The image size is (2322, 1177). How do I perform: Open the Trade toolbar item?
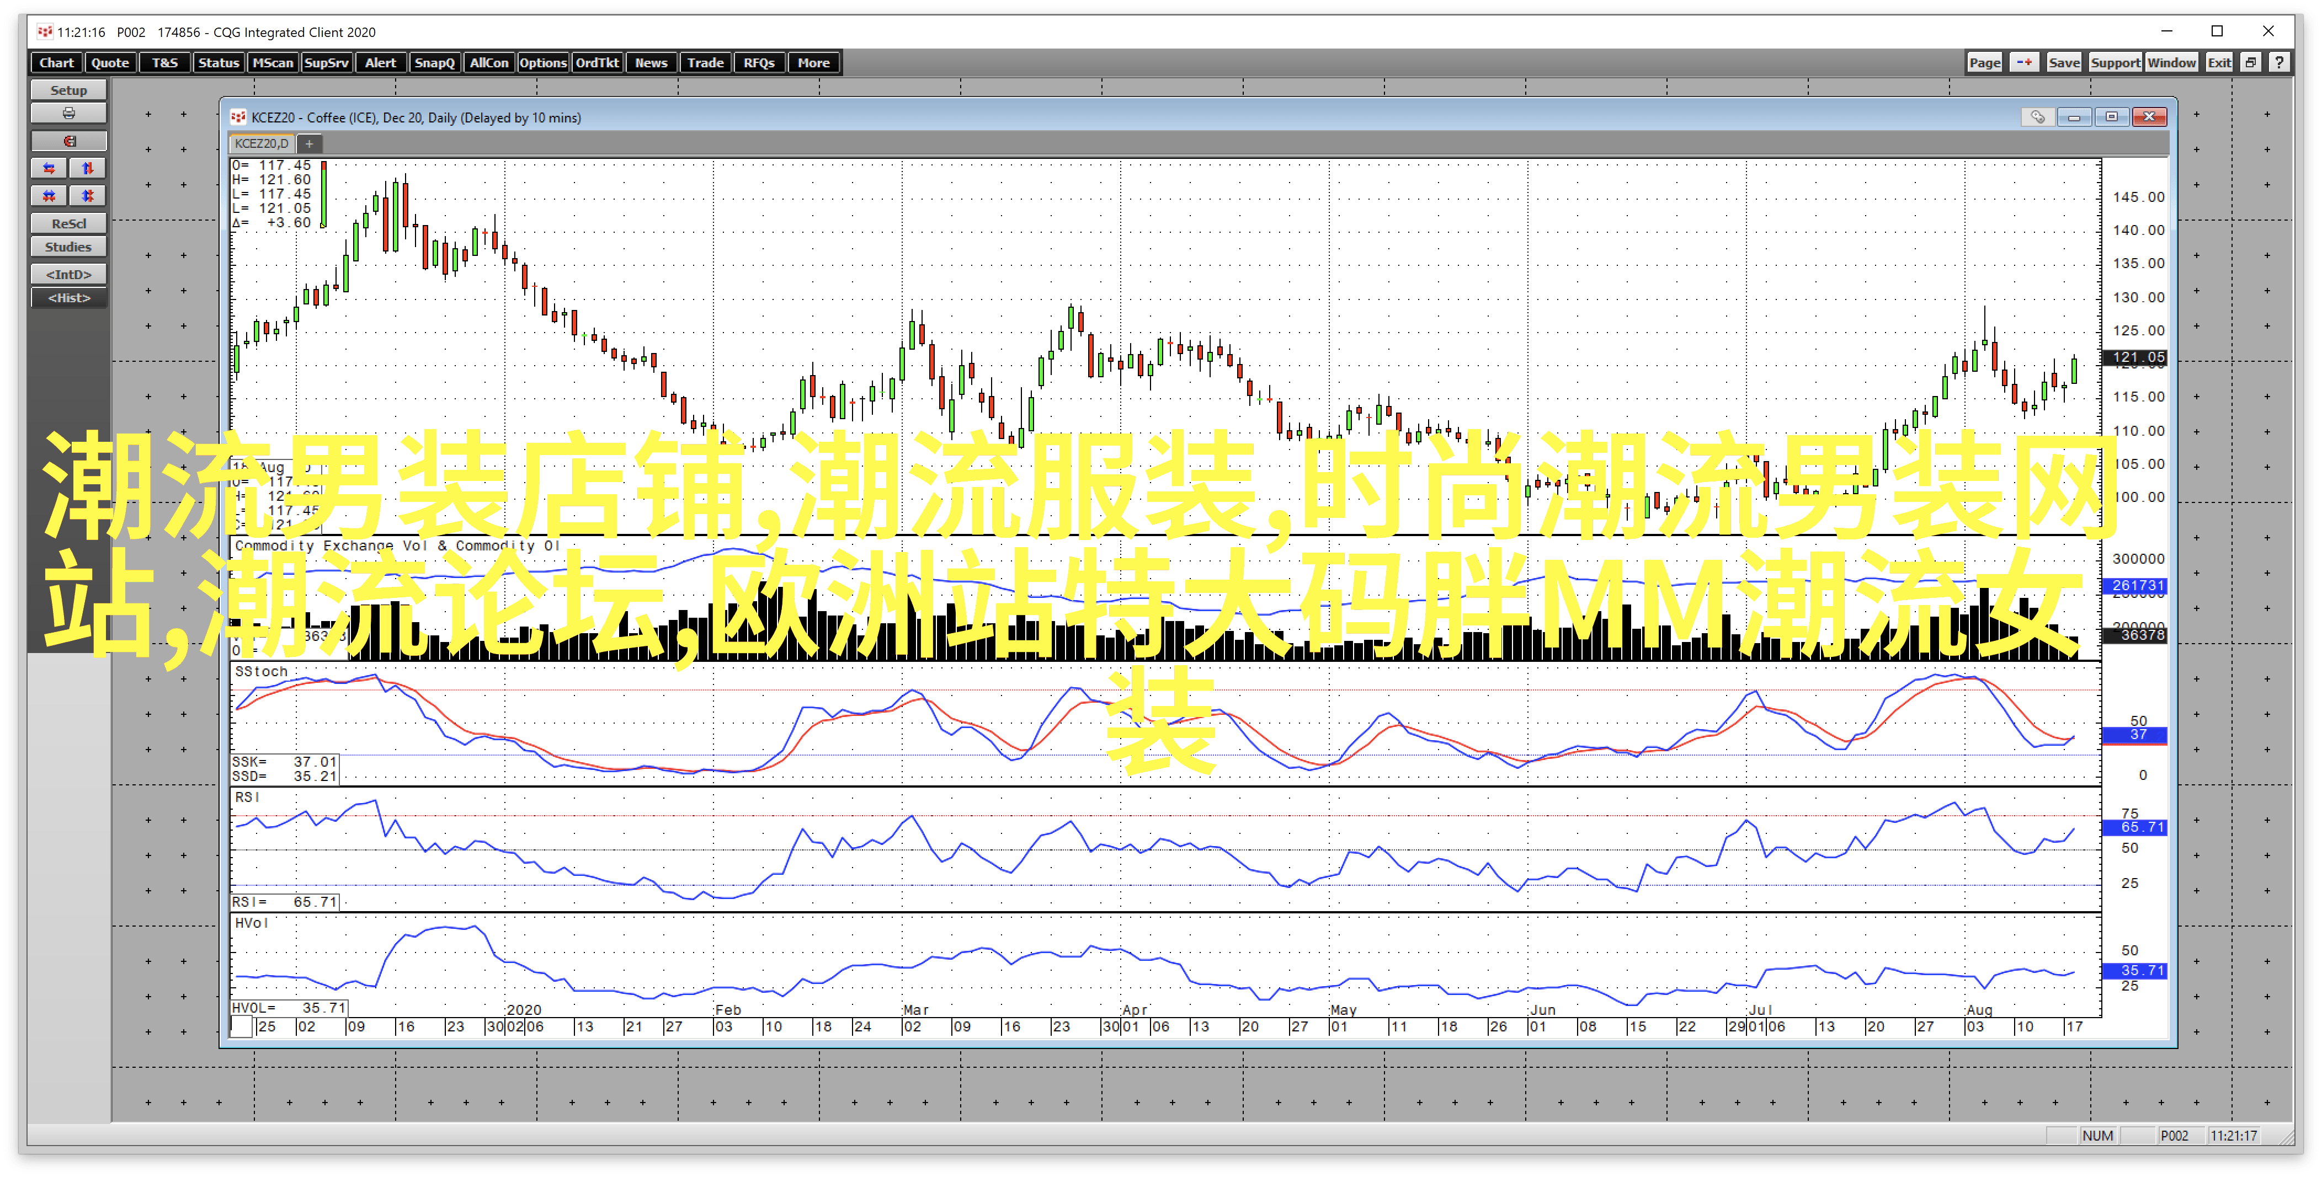pyautogui.click(x=705, y=62)
